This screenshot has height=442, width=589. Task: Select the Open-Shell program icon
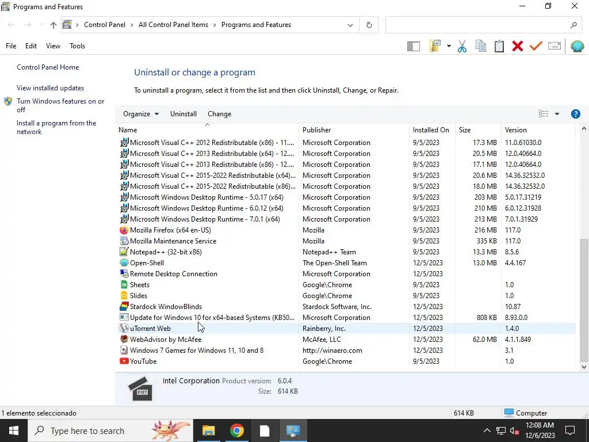coord(124,262)
